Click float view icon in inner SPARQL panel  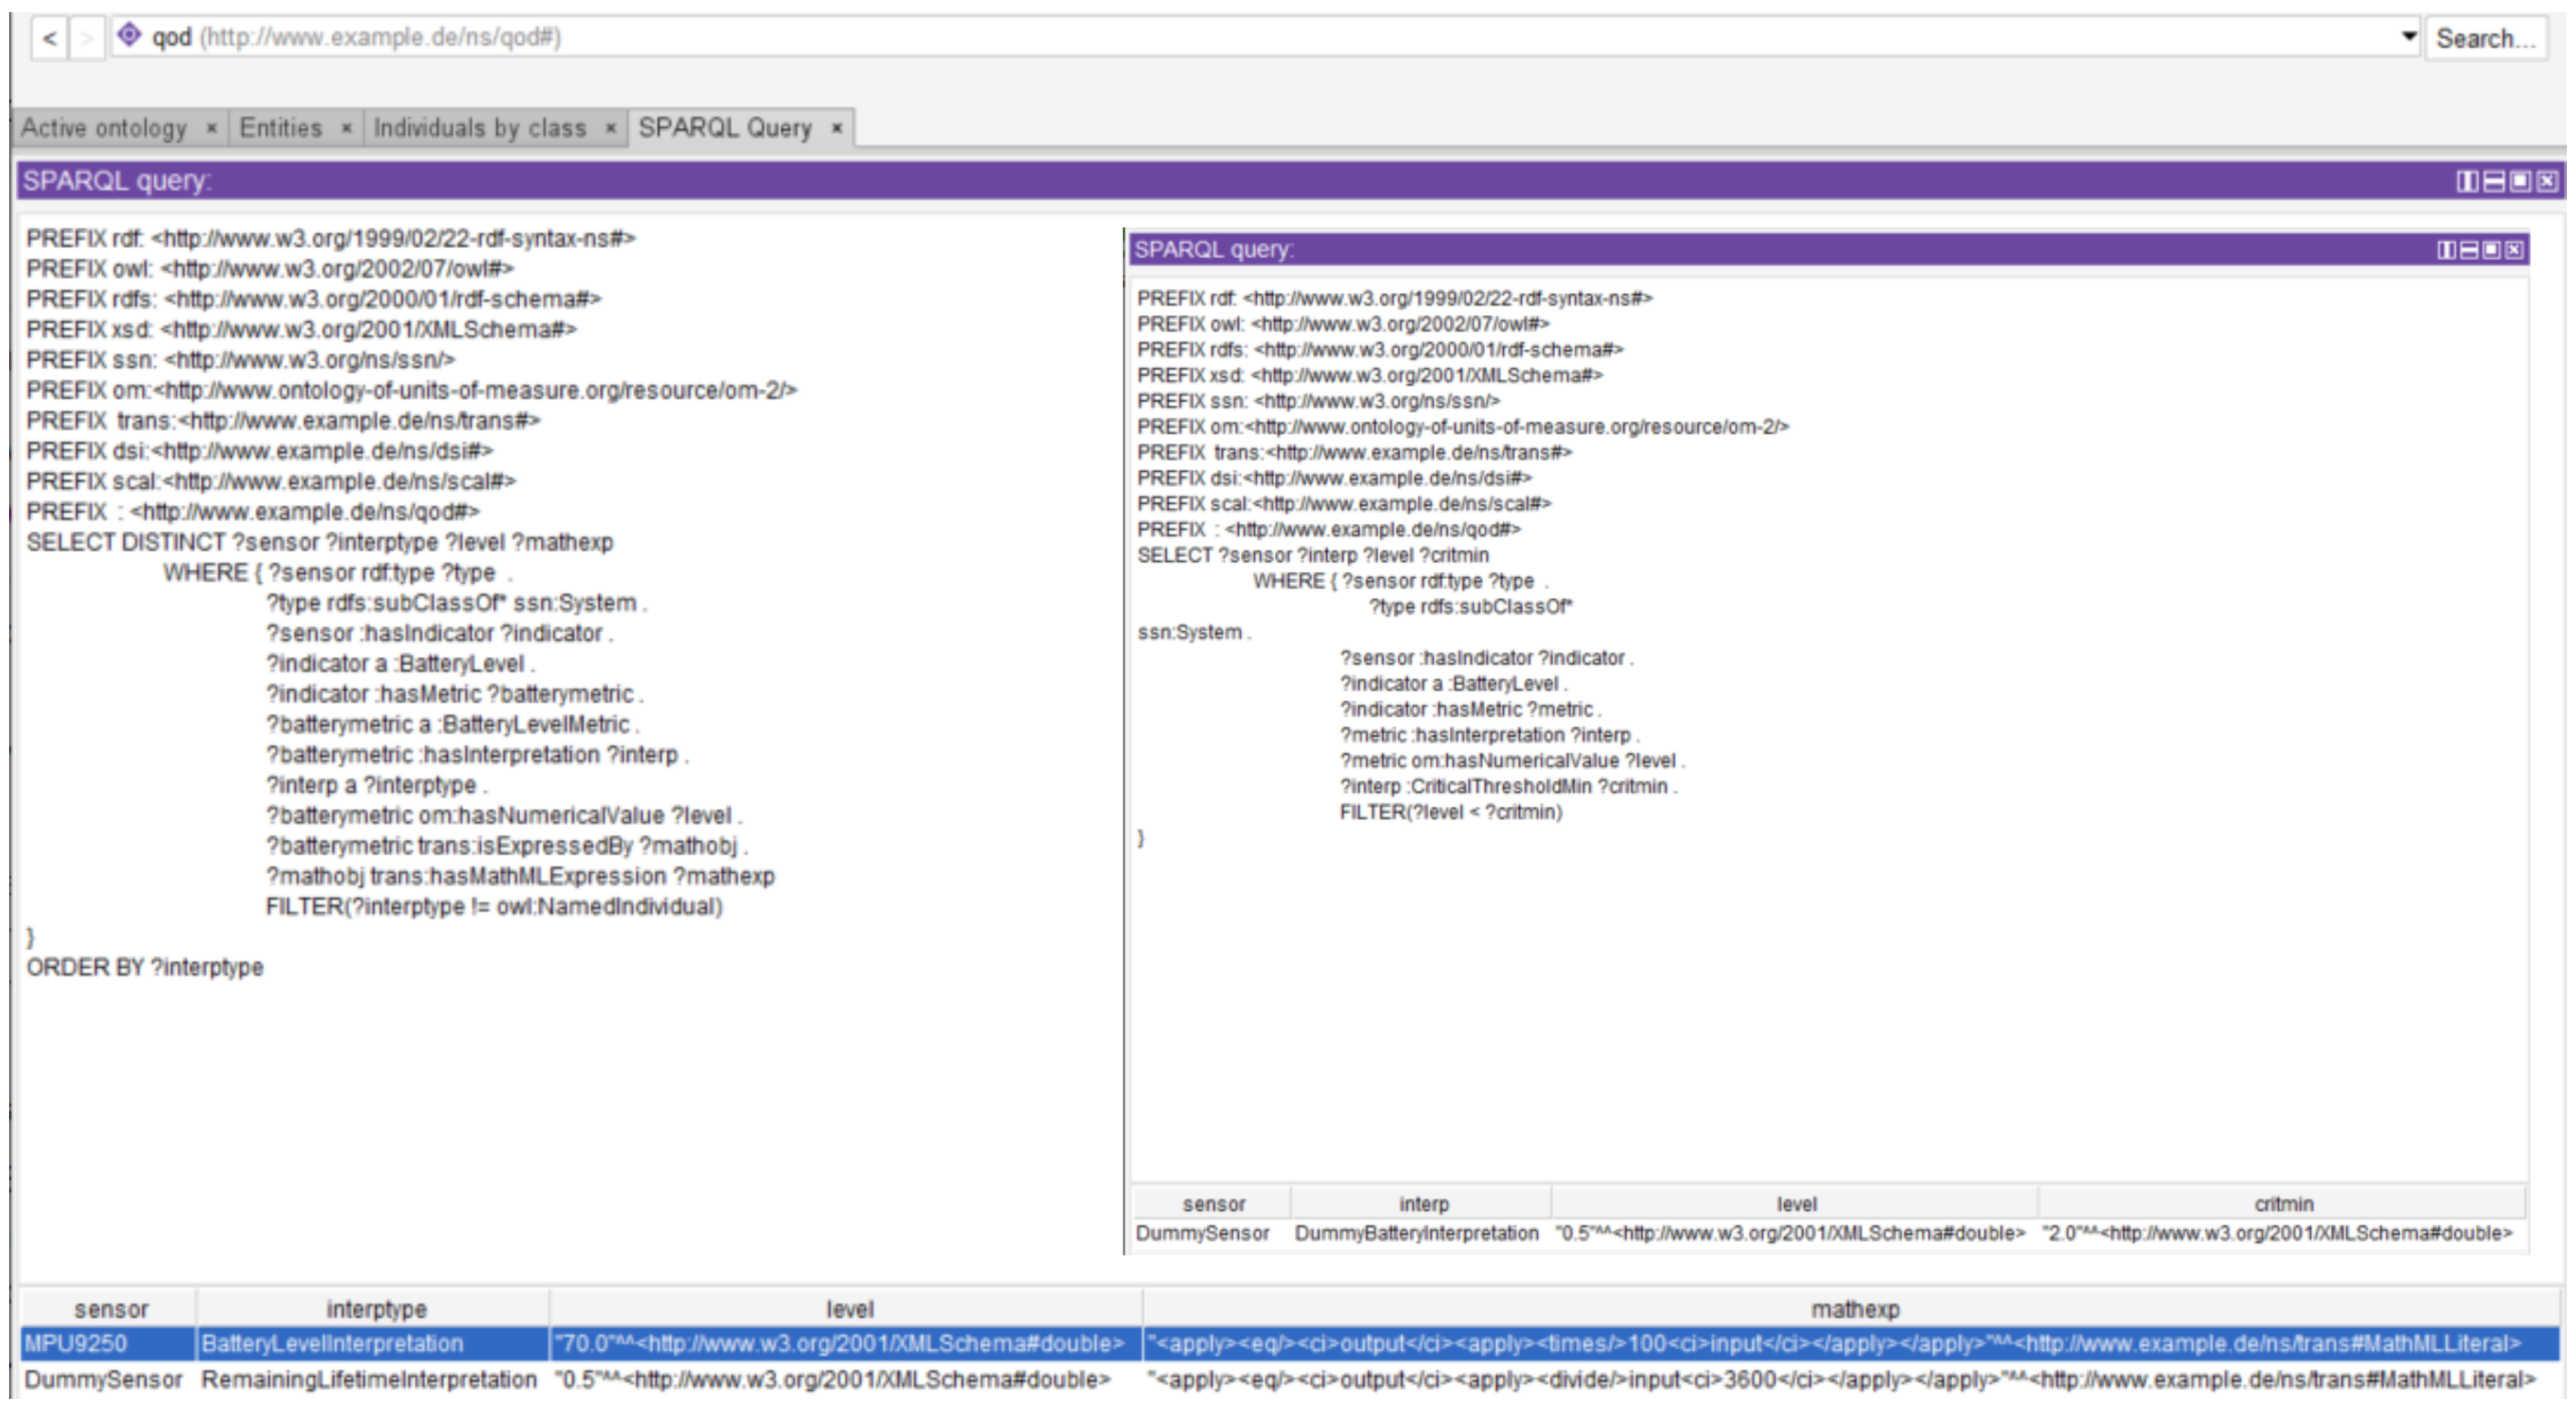coord(2491,250)
